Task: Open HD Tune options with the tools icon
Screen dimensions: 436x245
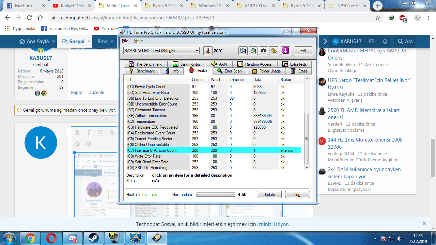Action: click(274, 51)
